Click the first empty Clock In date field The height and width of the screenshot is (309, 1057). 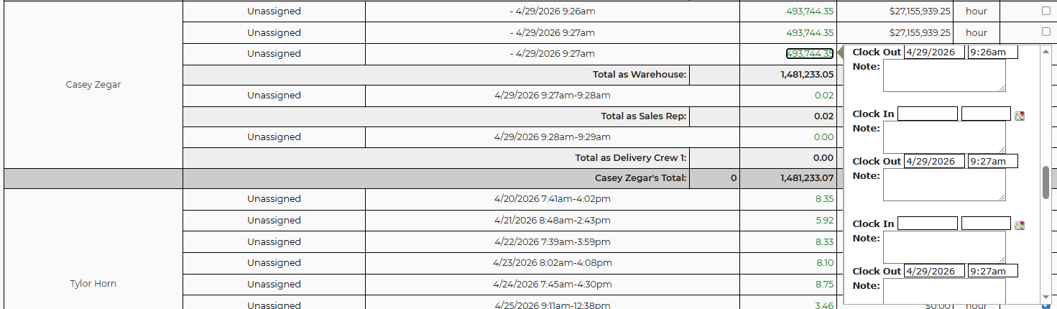click(927, 114)
